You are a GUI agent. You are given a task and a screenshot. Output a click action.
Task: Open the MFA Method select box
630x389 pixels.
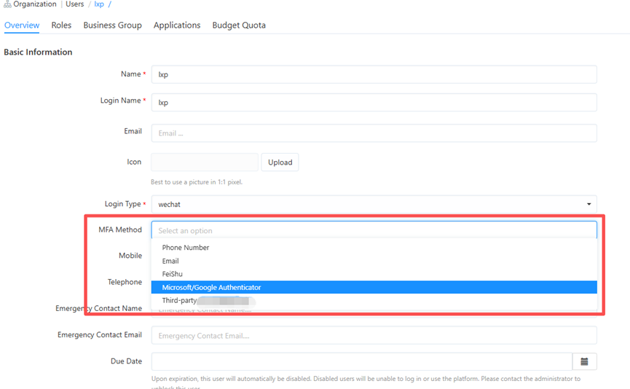point(373,230)
